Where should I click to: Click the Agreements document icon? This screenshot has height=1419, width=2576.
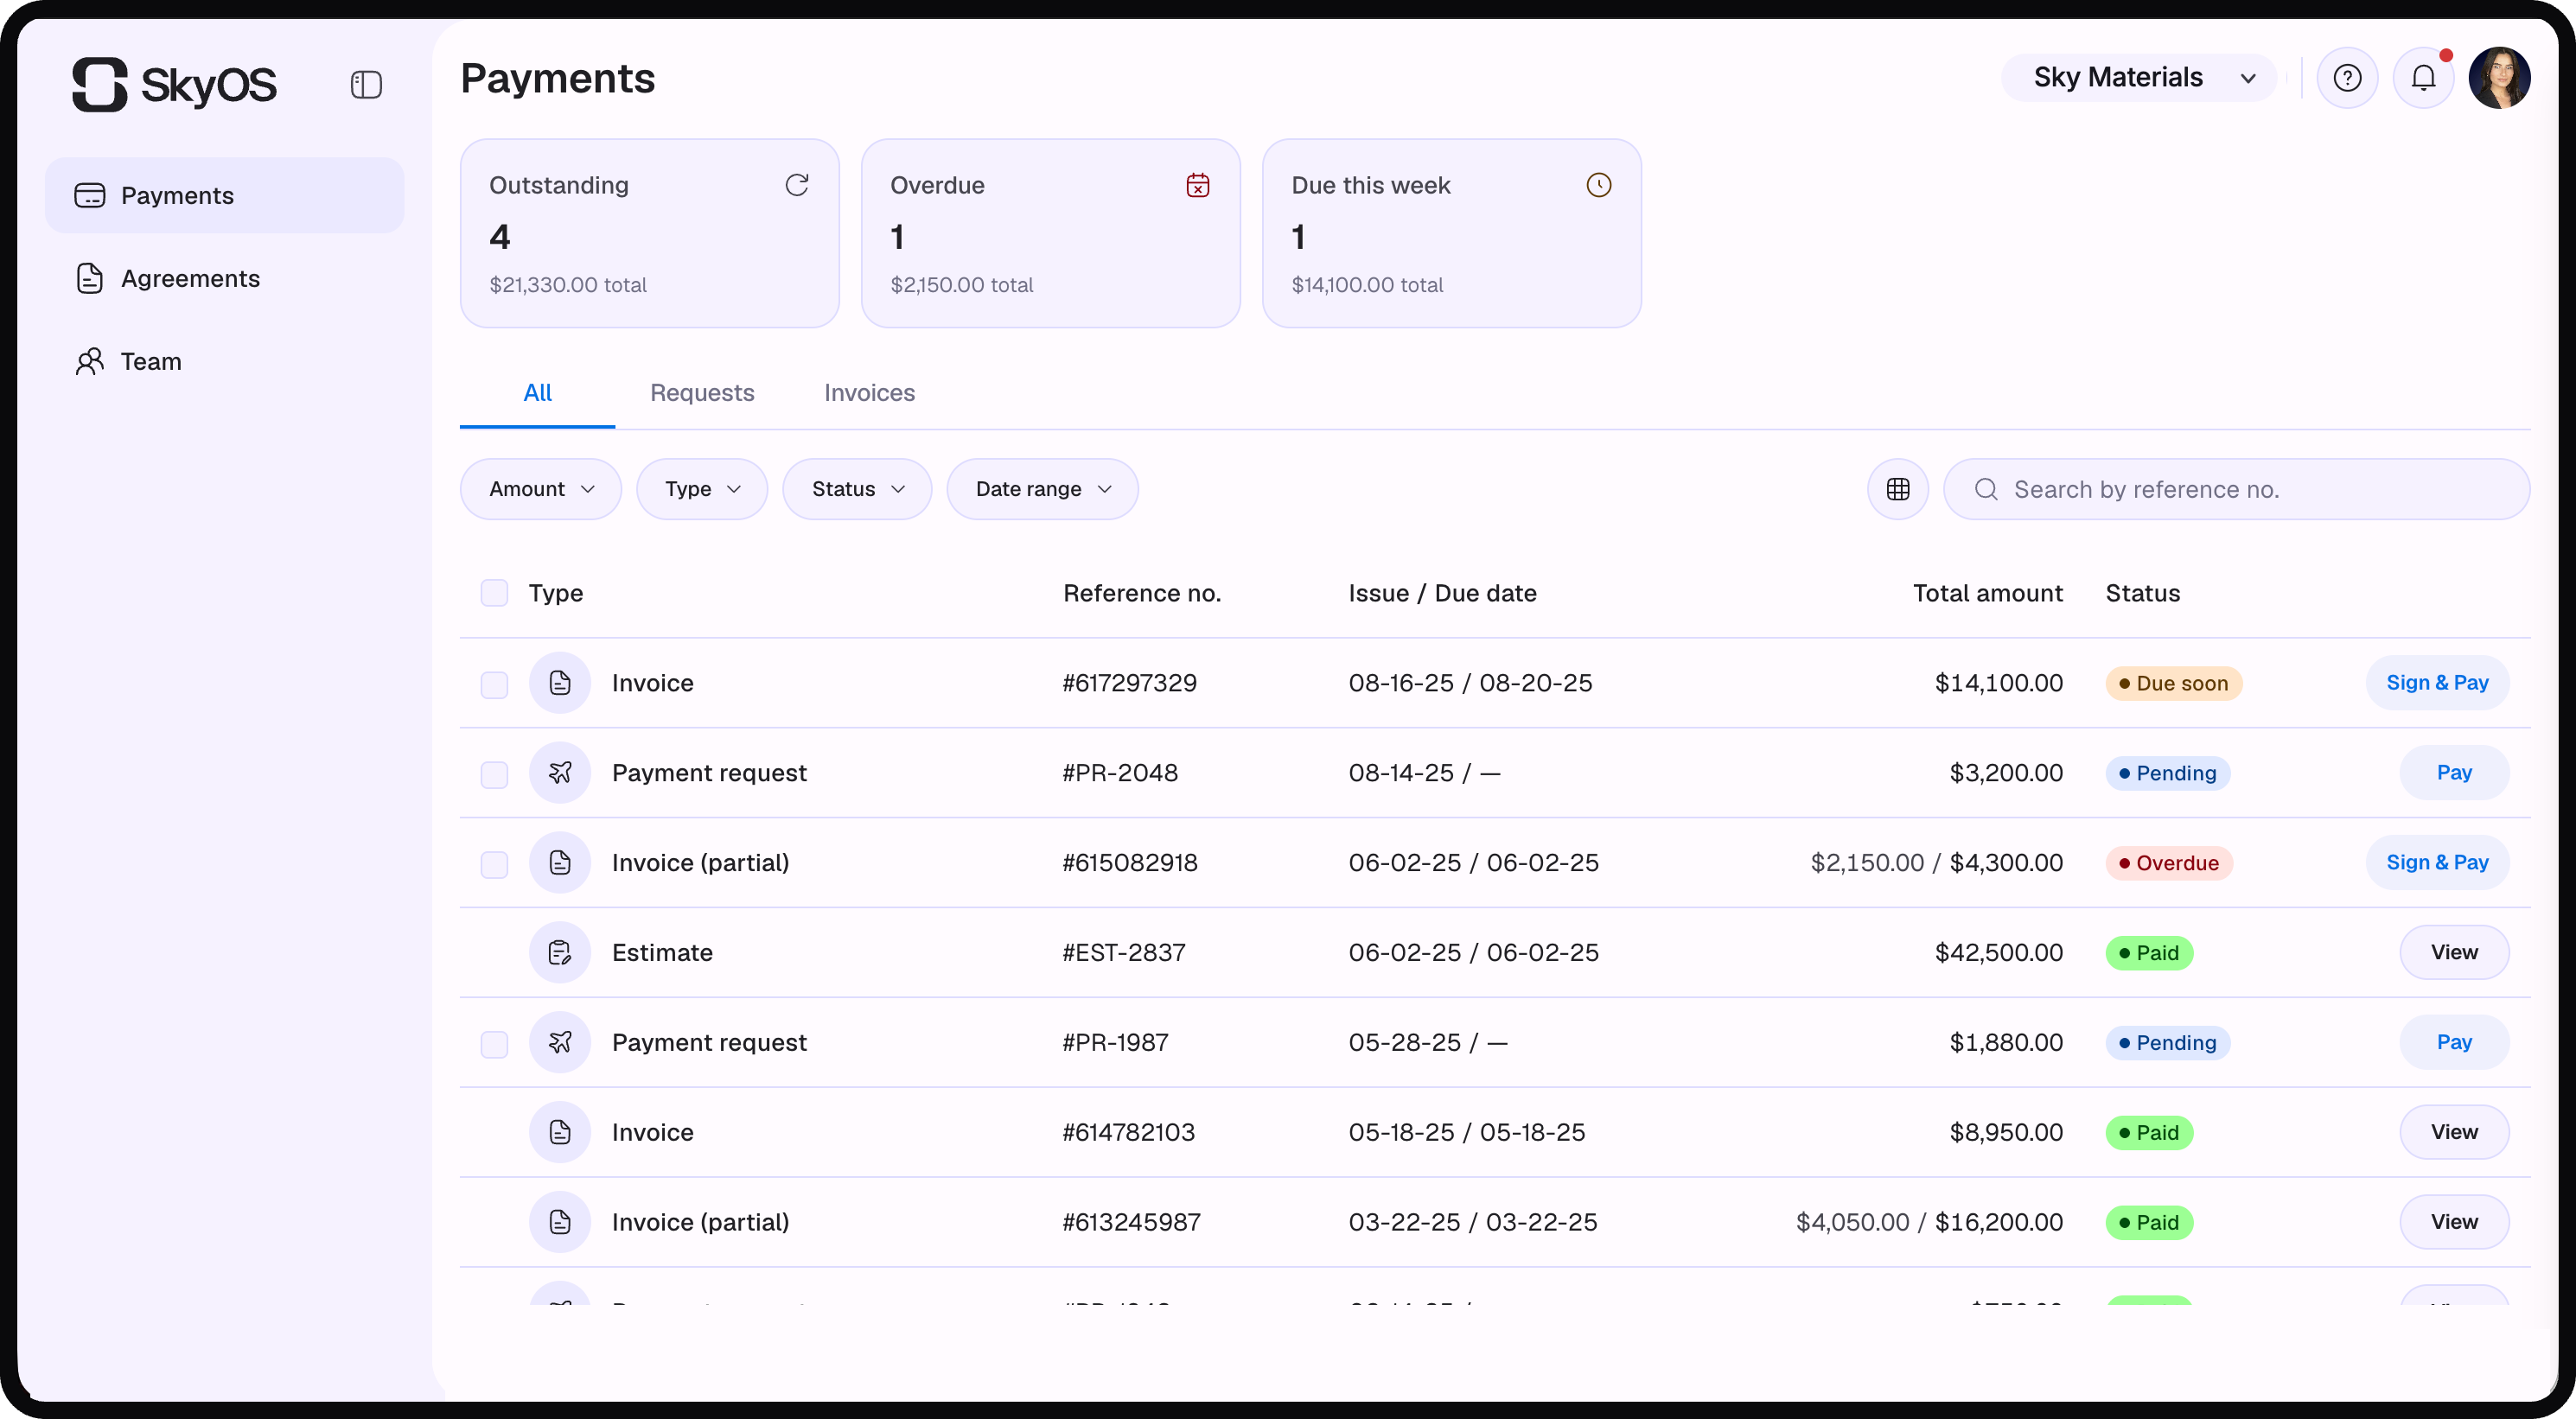coord(90,278)
